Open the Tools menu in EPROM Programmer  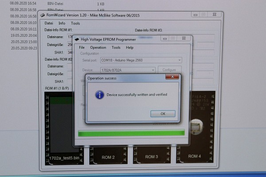click(116, 47)
